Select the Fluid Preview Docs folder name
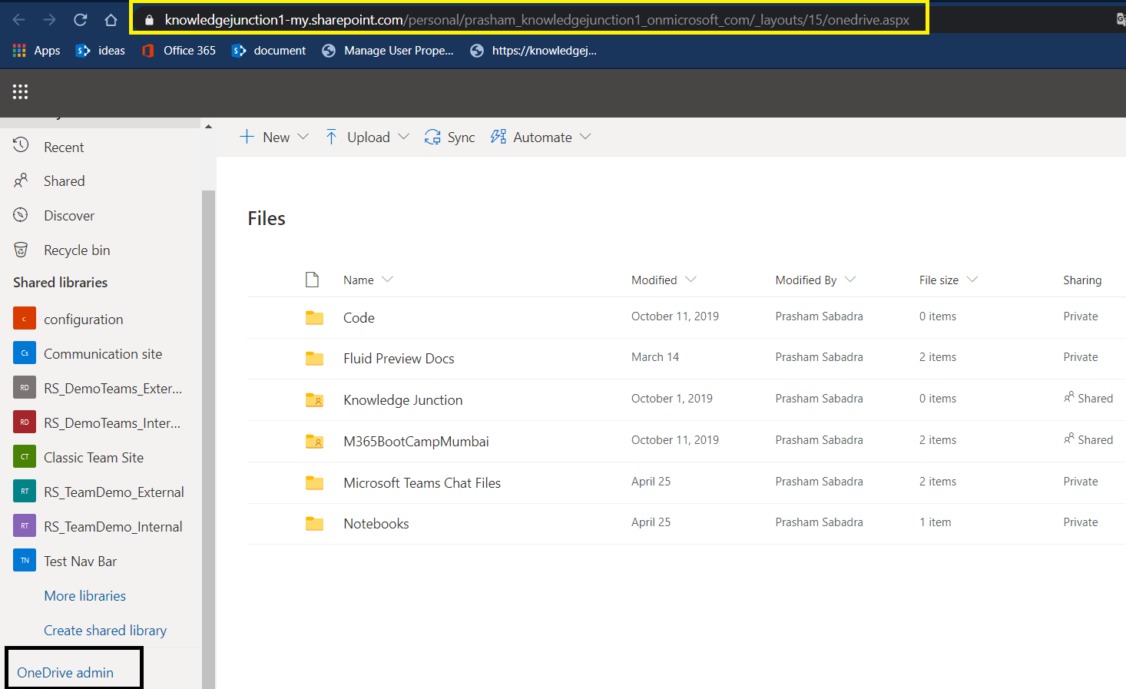Viewport: 1126px width, 689px height. tap(398, 358)
